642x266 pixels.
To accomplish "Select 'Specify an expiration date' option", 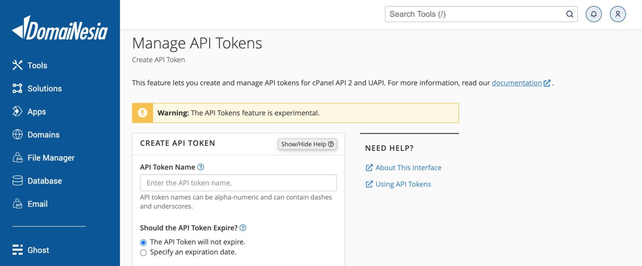I will 143,253.
